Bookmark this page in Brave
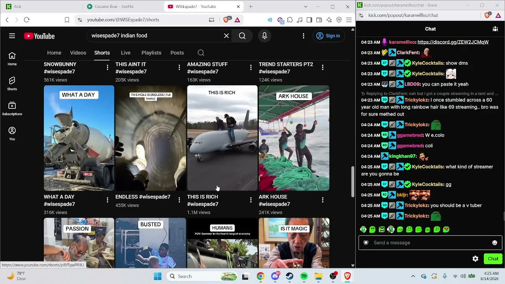Screen dimensions: 505x284 [x=67, y=20]
